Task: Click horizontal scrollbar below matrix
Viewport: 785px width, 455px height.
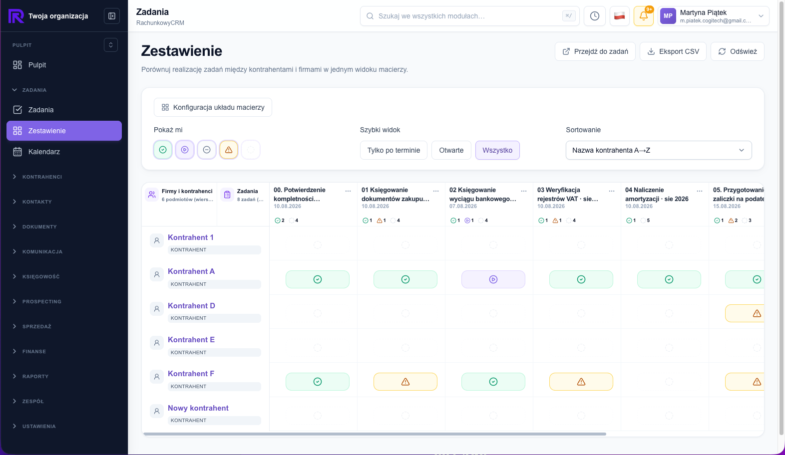Action: click(x=375, y=434)
